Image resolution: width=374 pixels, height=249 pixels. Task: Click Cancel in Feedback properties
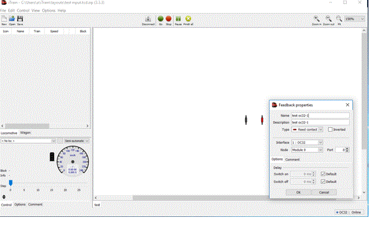tap(324, 192)
